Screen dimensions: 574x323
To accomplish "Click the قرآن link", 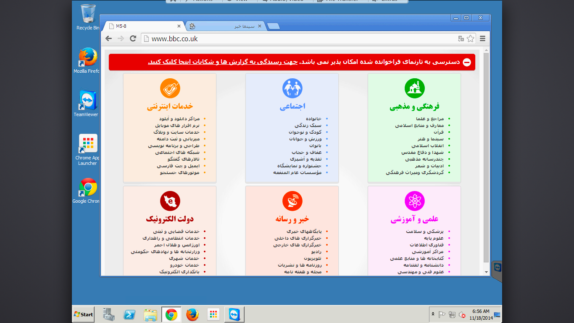I will [x=438, y=132].
